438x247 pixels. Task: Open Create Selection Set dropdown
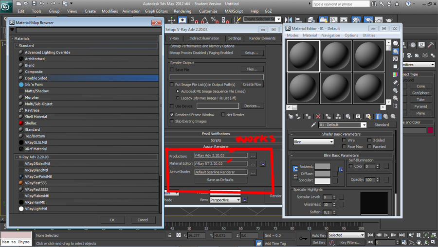(x=278, y=19)
